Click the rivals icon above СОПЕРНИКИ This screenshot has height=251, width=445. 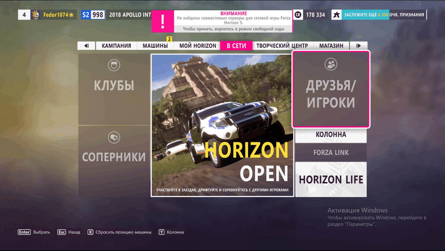pyautogui.click(x=114, y=137)
